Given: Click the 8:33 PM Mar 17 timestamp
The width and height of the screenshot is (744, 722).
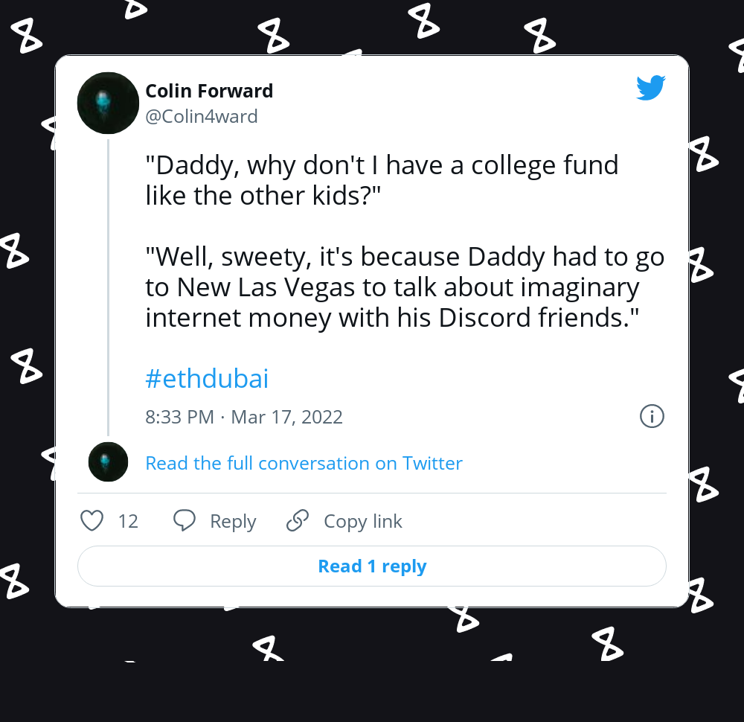Looking at the screenshot, I should (244, 417).
